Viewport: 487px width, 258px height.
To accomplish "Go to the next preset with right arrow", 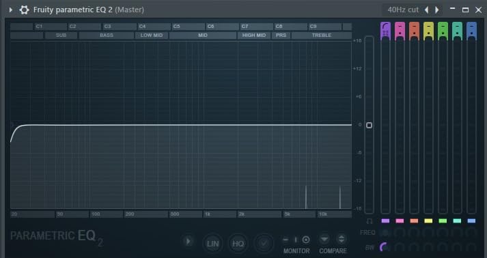I will (x=436, y=10).
